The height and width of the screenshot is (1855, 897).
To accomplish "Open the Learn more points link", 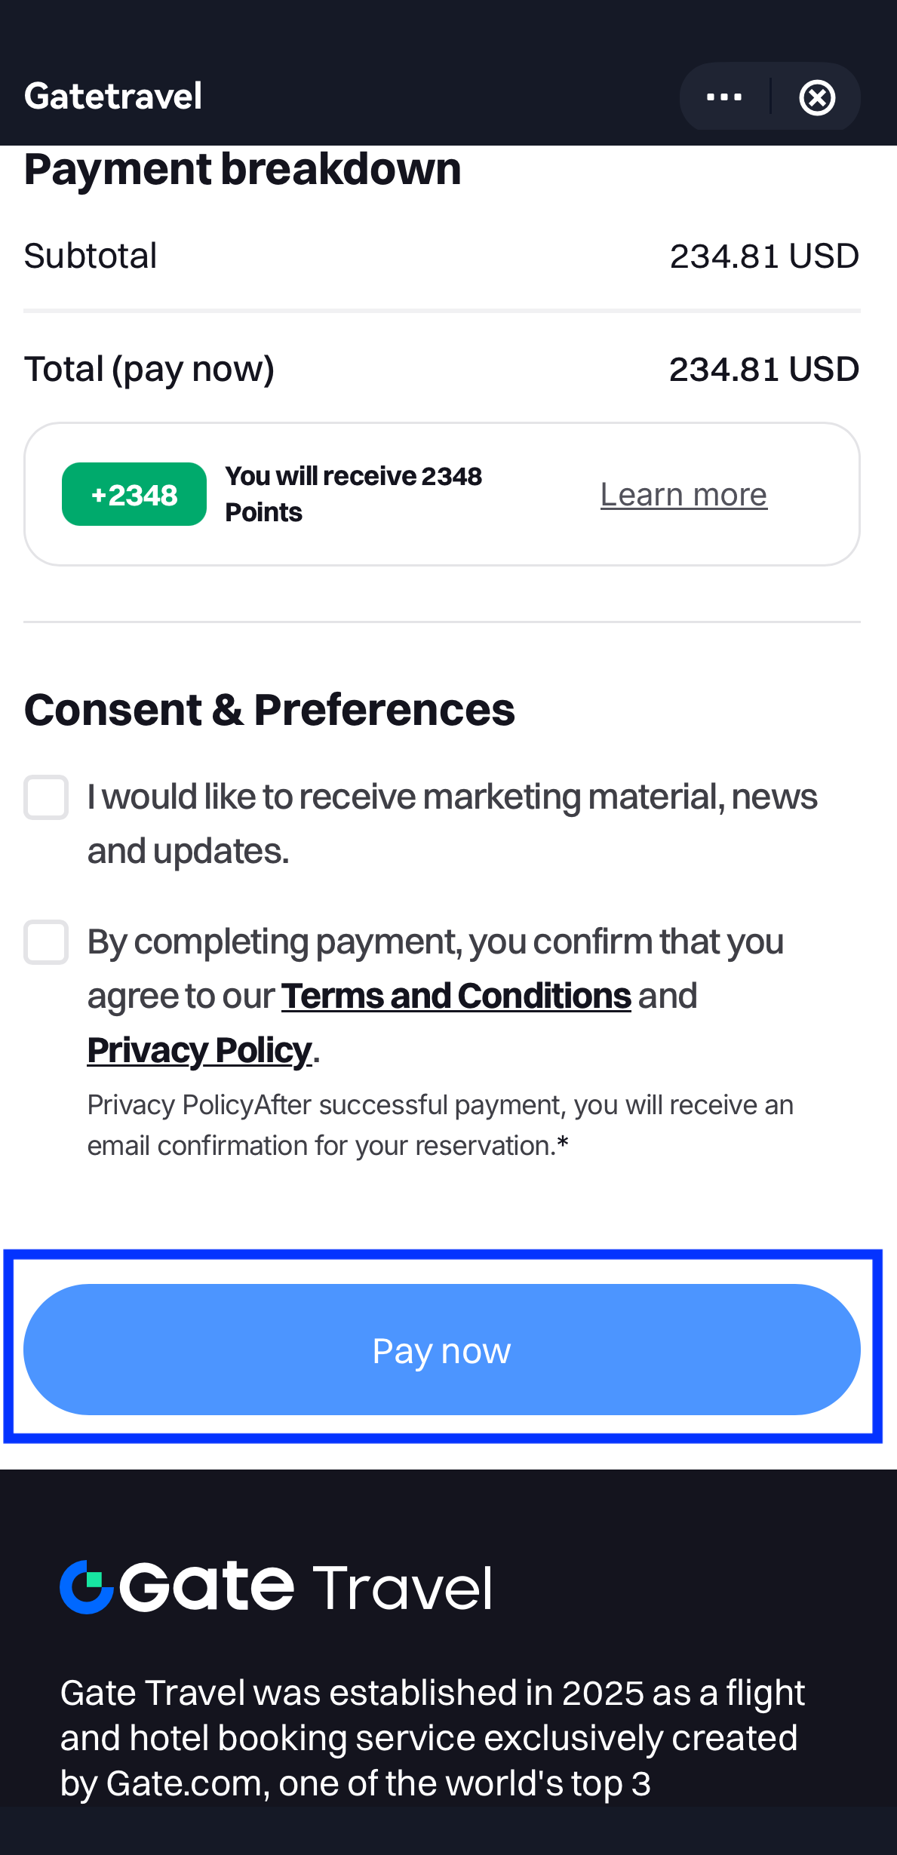I will tap(684, 495).
